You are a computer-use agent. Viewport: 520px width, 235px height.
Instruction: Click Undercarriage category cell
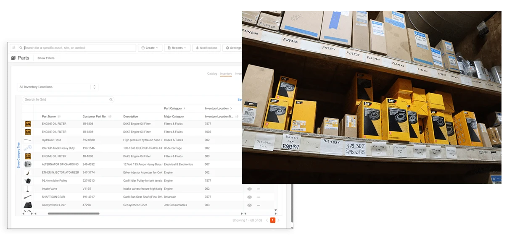point(173,148)
